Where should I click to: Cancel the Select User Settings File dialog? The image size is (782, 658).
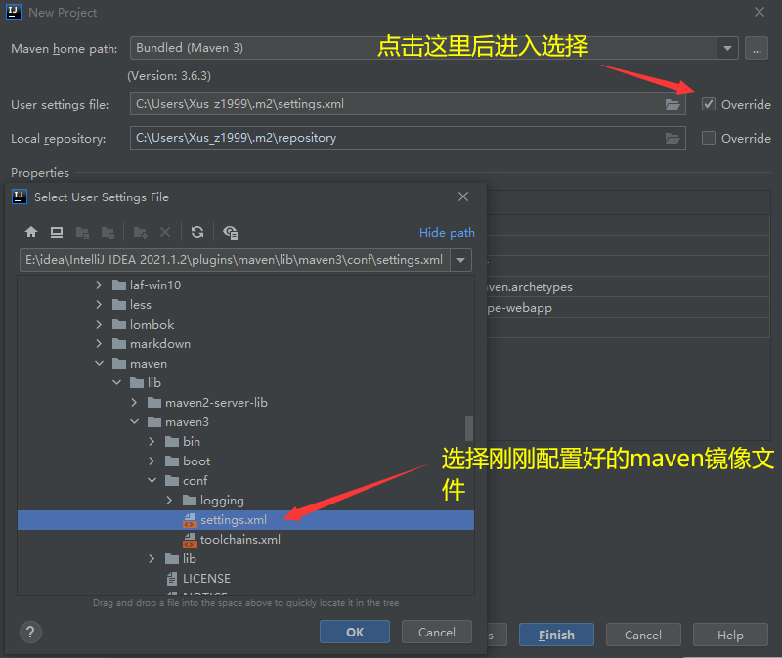pyautogui.click(x=437, y=632)
